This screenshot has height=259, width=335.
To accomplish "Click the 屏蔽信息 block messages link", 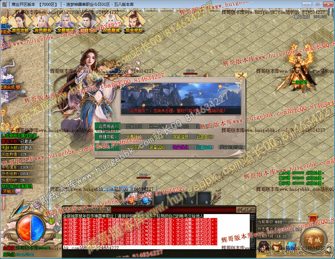I will [181, 137].
